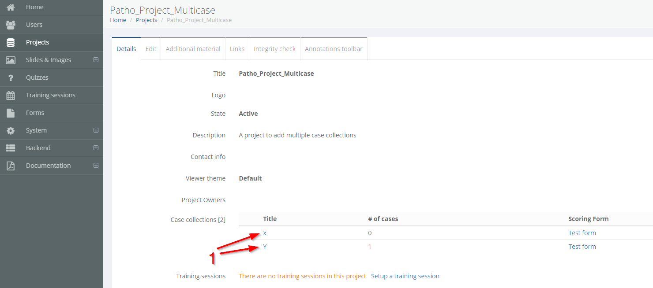Click the Projects database icon
The height and width of the screenshot is (288, 653).
click(x=11, y=42)
